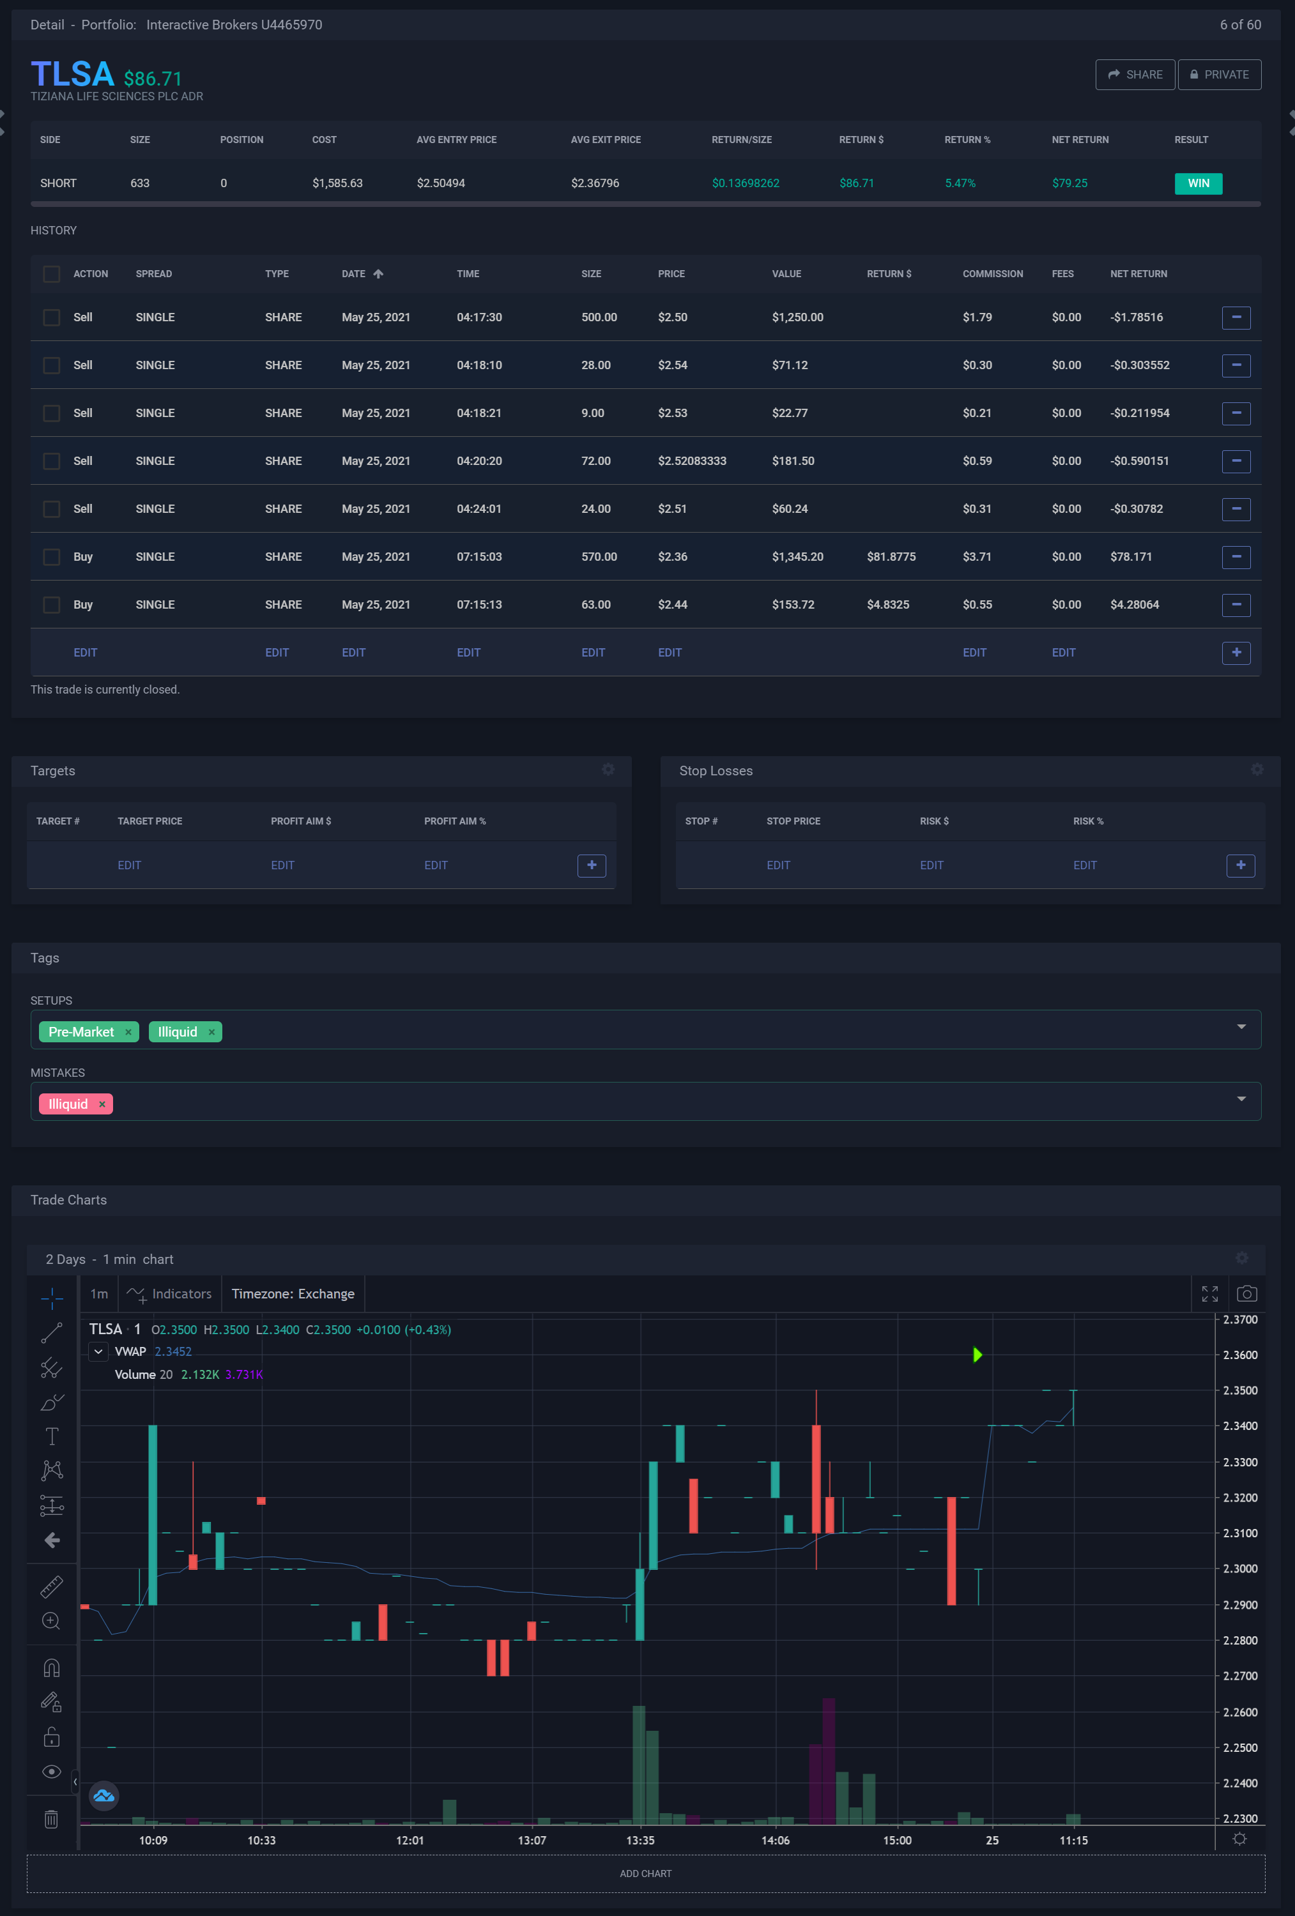
Task: Open the Indicators menu in chart toolbar
Action: (170, 1293)
